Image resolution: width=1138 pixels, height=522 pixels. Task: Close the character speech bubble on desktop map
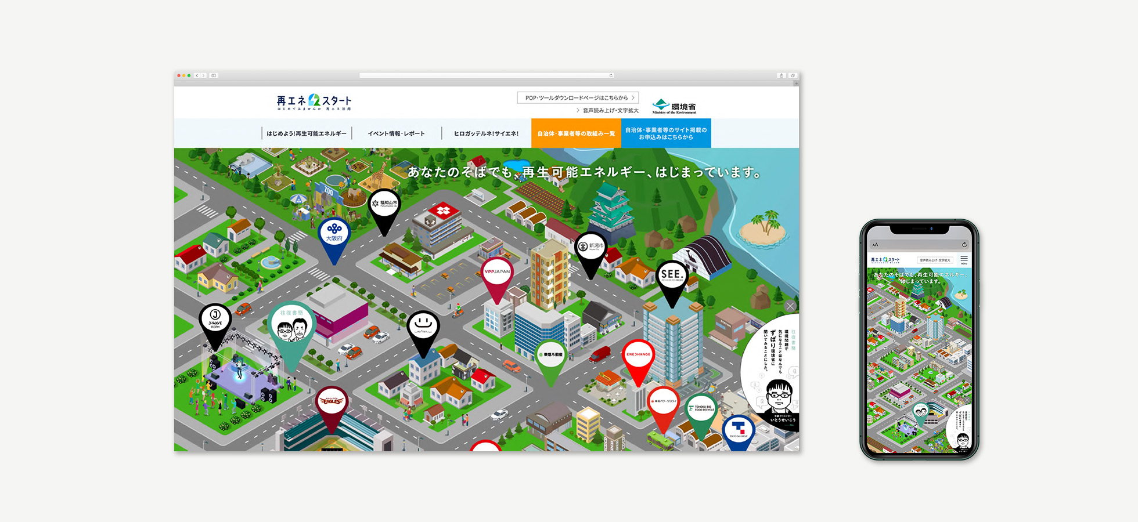tap(790, 306)
